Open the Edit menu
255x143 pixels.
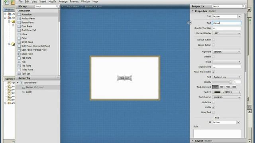(x=27, y=2)
